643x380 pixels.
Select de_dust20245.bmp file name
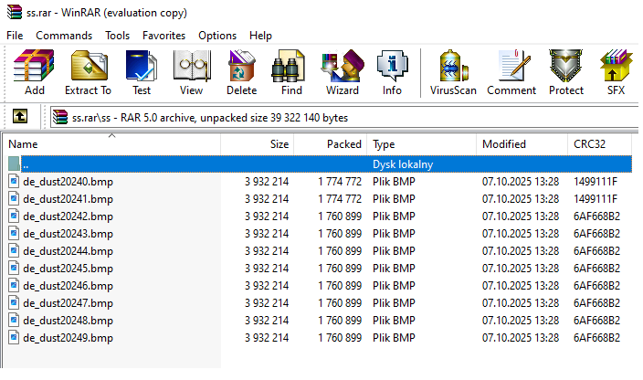[69, 268]
